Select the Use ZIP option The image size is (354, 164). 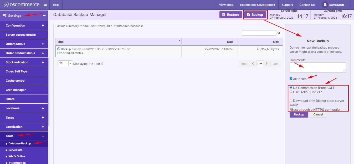pos(308,92)
